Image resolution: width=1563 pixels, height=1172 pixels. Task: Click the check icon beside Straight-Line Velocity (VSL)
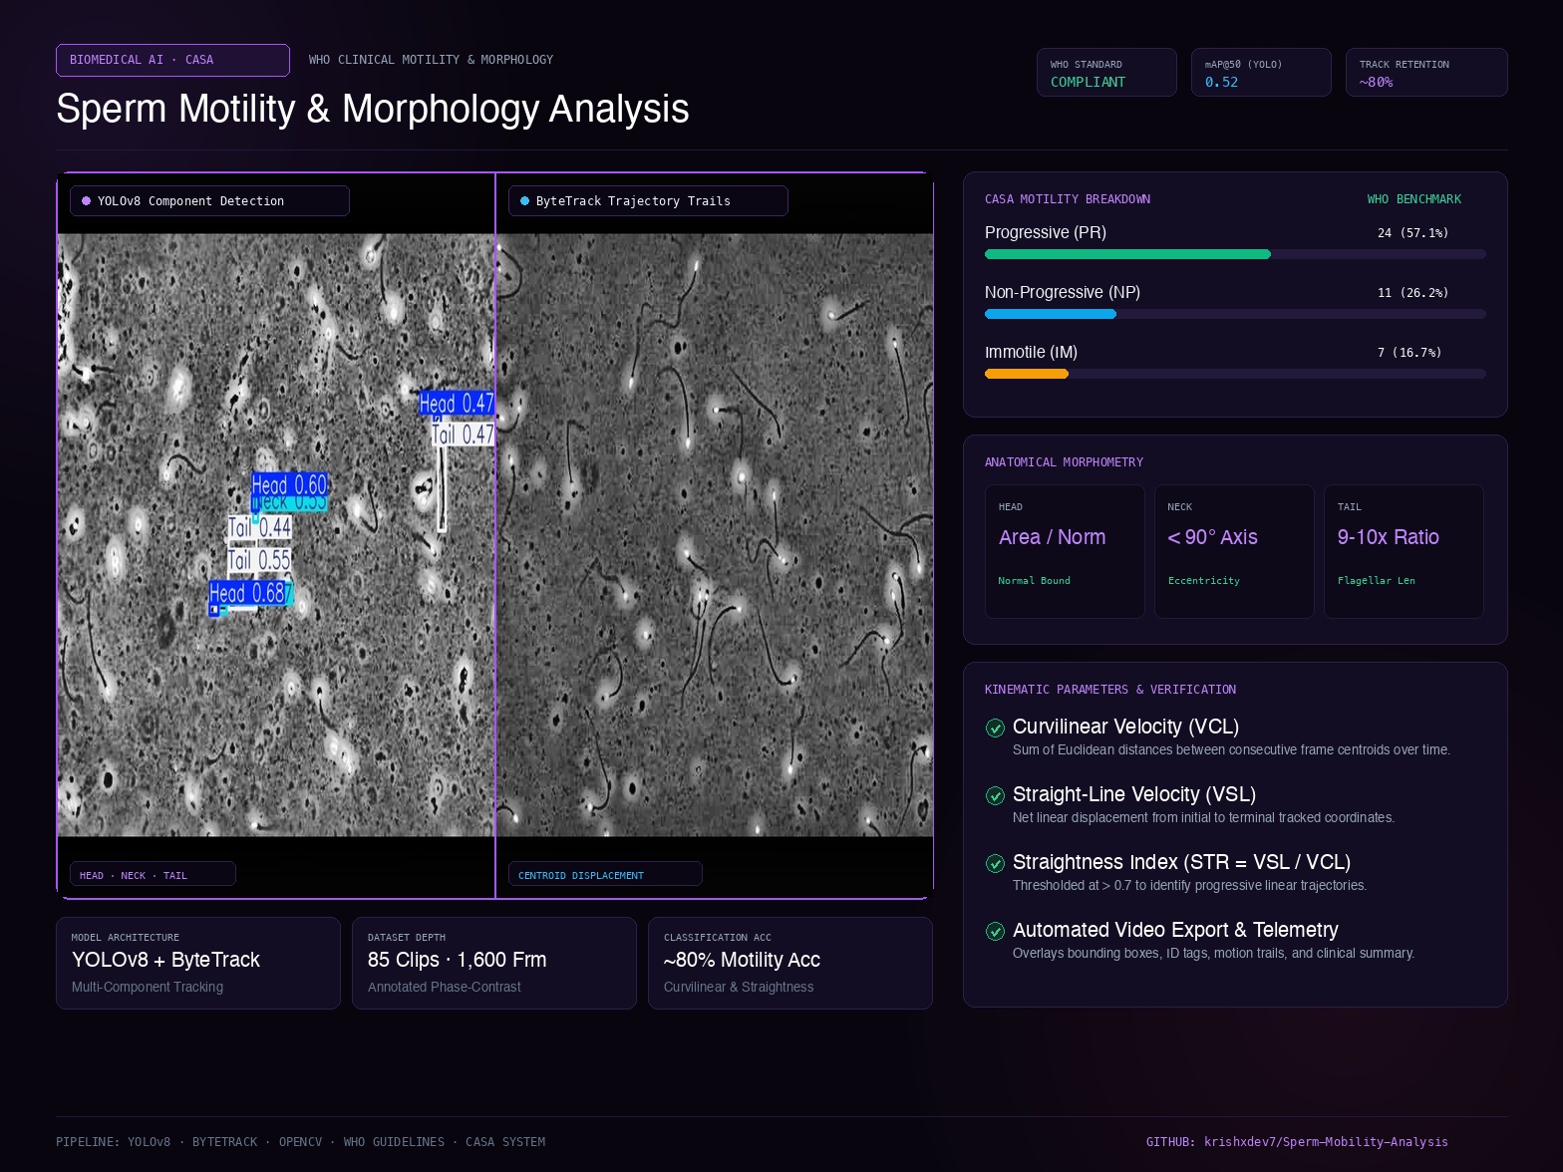point(995,795)
